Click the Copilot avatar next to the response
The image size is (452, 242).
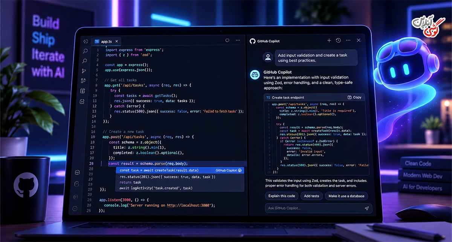pos(255,75)
